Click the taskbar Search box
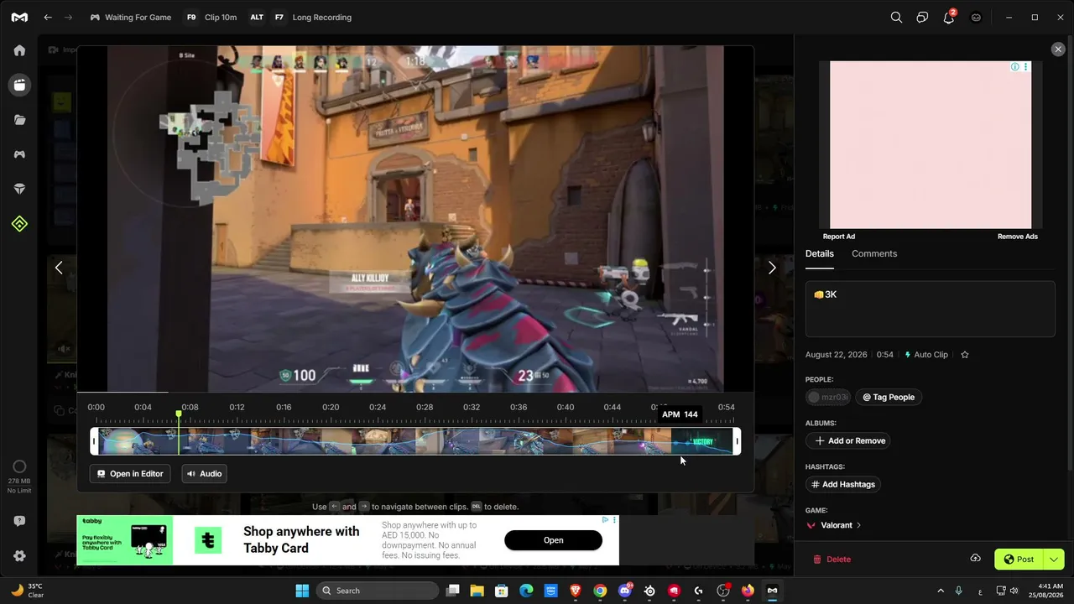This screenshot has width=1074, height=604. [378, 591]
